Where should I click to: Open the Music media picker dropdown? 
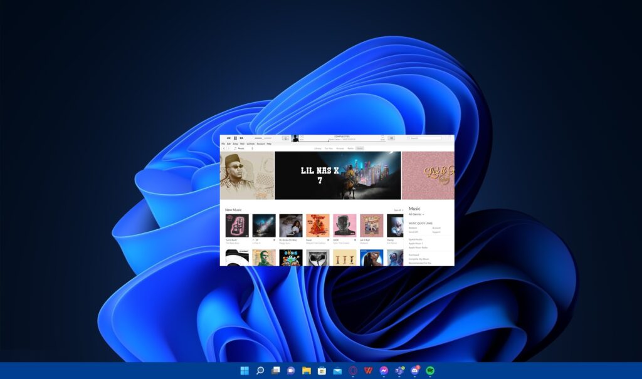click(x=244, y=148)
